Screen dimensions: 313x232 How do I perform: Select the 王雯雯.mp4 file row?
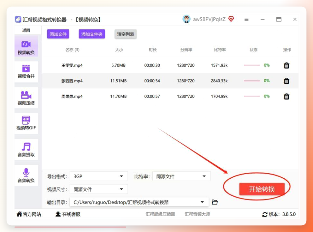coord(170,65)
